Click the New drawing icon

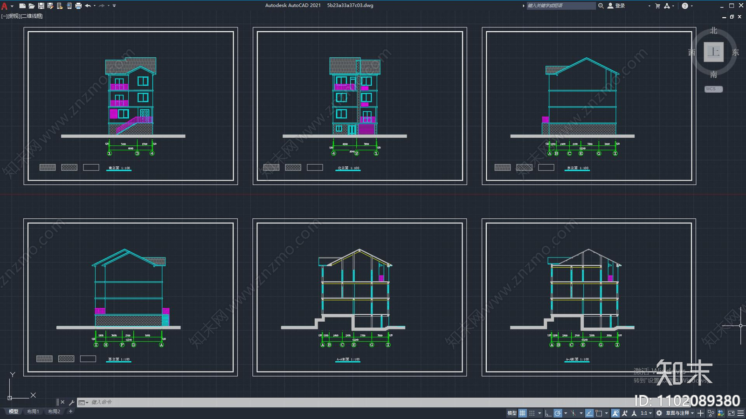(x=22, y=6)
